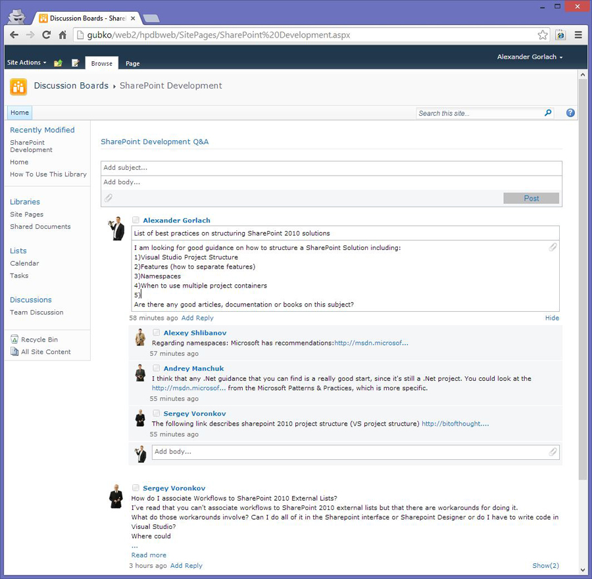The height and width of the screenshot is (579, 592).
Task: Click Add Reply under Workflows post
Action: tap(187, 565)
